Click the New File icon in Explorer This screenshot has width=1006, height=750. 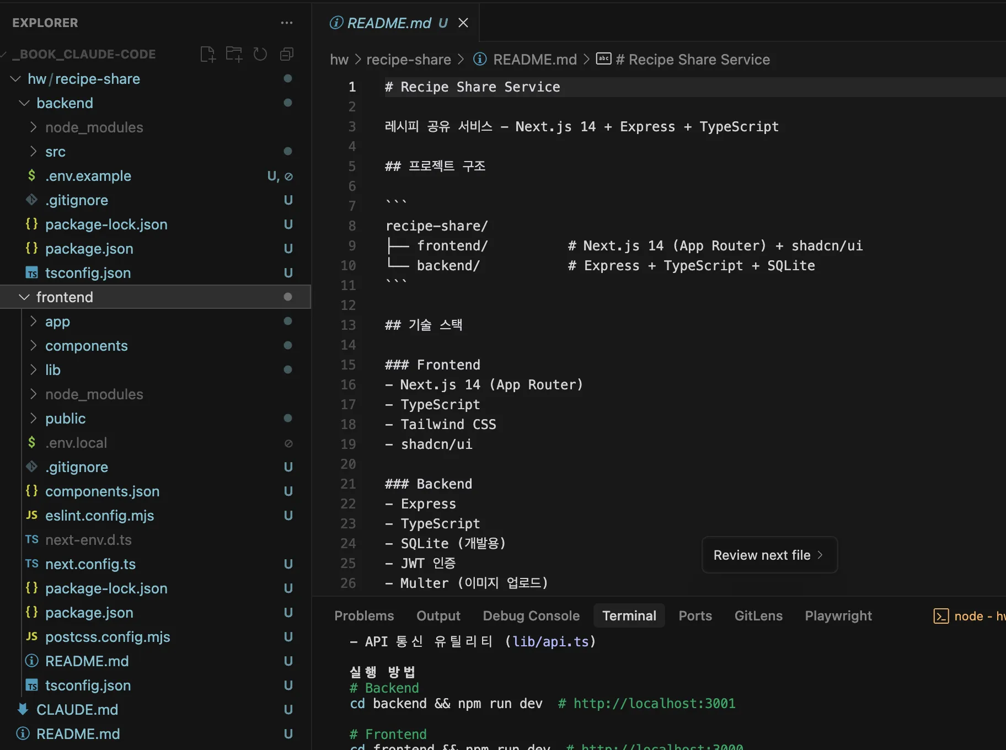coord(207,54)
